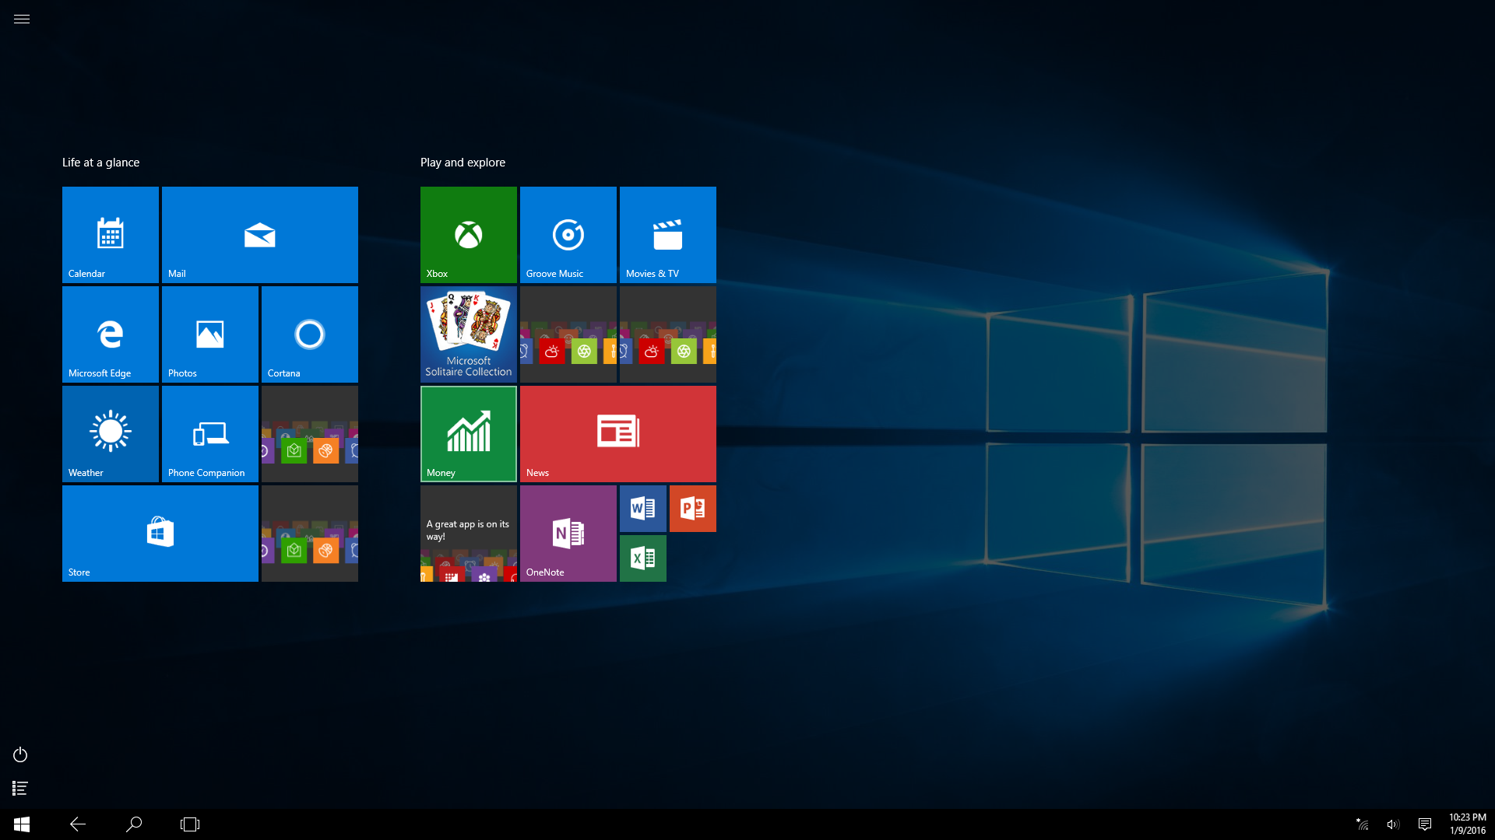Open the Weather tile
This screenshot has height=840, width=1495.
coord(111,434)
